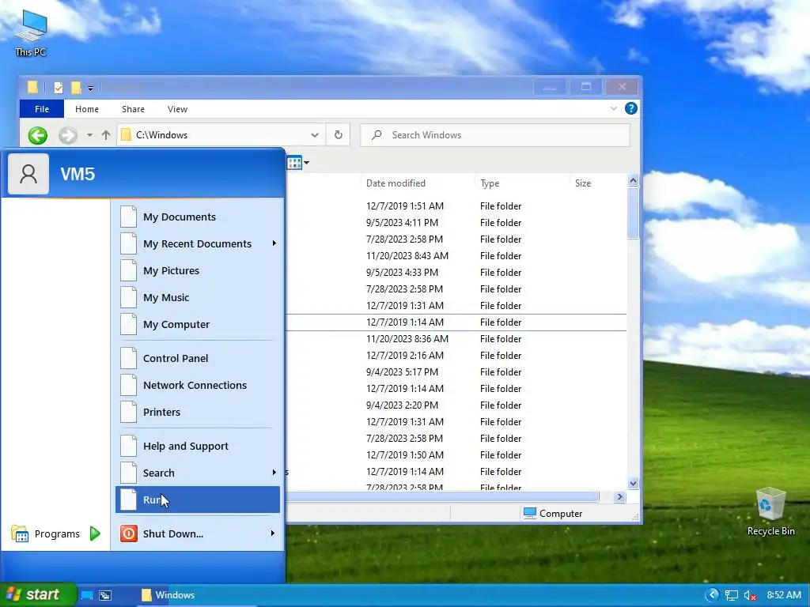
Task: Open Printers from start menu
Action: 198,412
